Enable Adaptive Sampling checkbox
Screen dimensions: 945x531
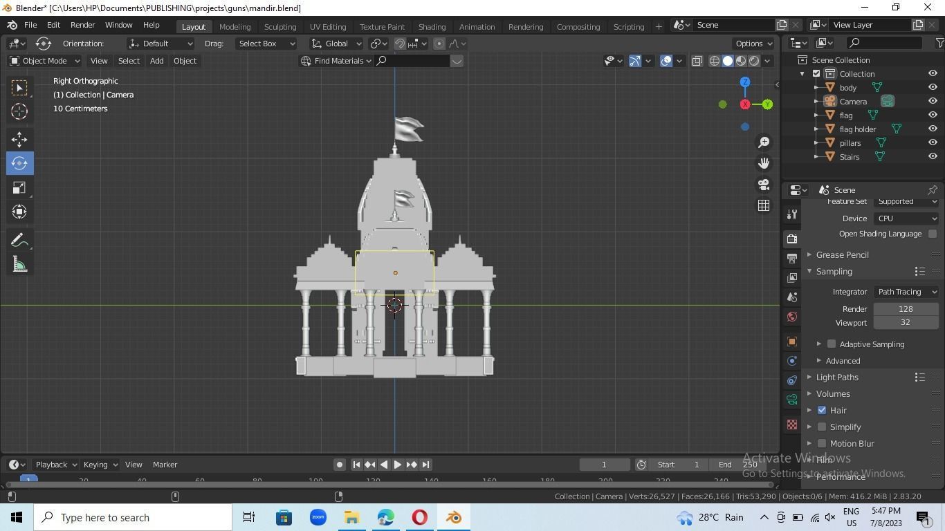[832, 344]
